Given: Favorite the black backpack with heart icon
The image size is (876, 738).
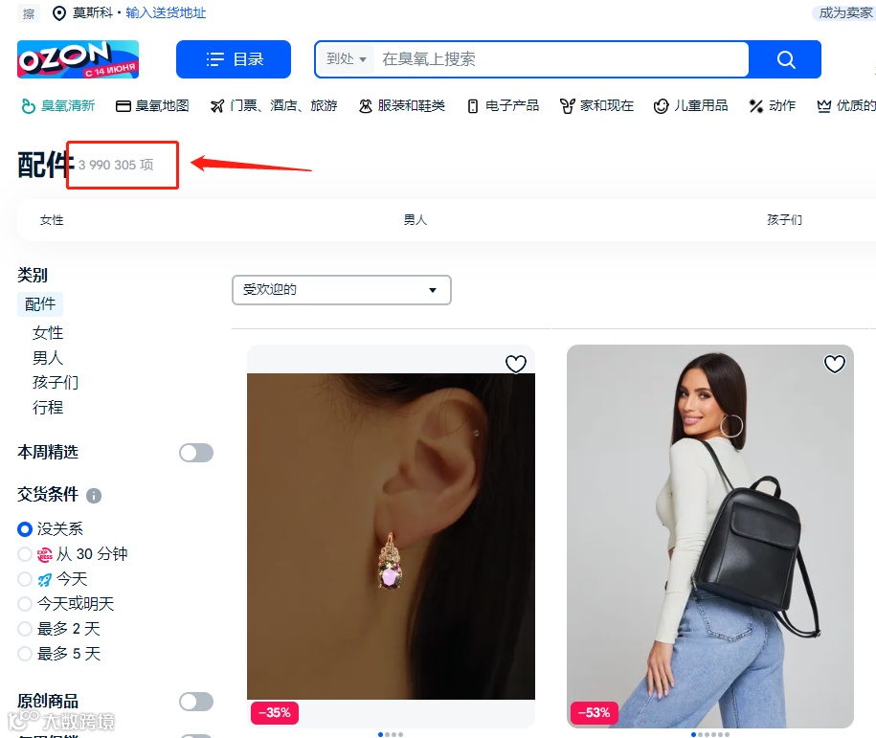Looking at the screenshot, I should pos(835,364).
